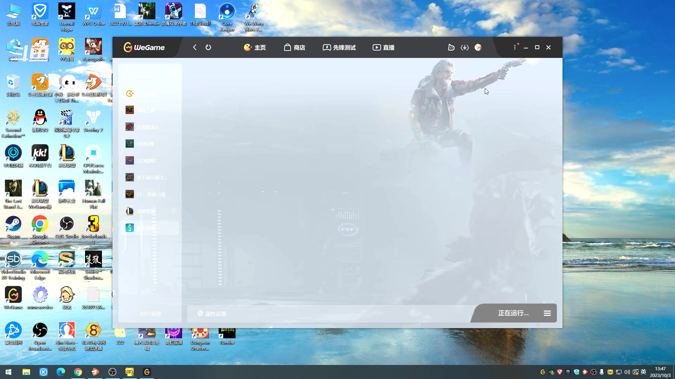Open Dungeon Drafter desktop shortcut
This screenshot has height=379, width=675.
tap(200, 340)
